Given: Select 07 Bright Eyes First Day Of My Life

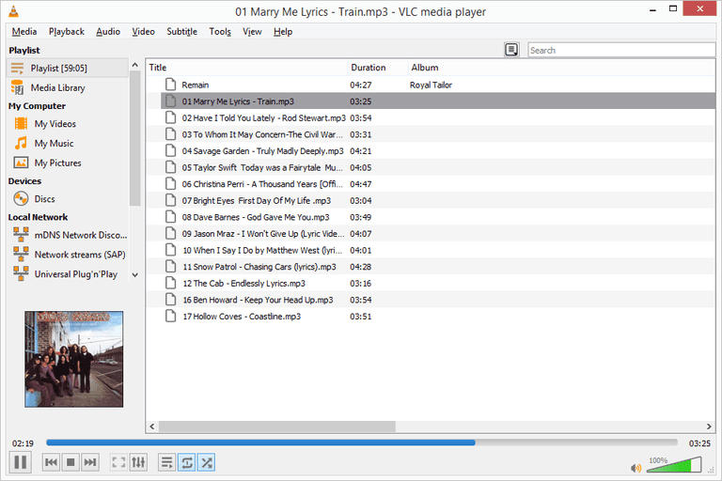Looking at the screenshot, I should pyautogui.click(x=431, y=201).
